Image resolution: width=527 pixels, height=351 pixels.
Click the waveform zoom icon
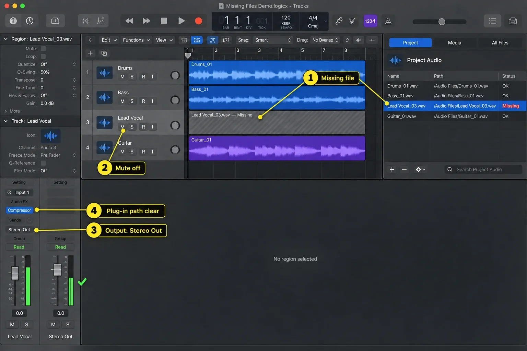(x=358, y=40)
